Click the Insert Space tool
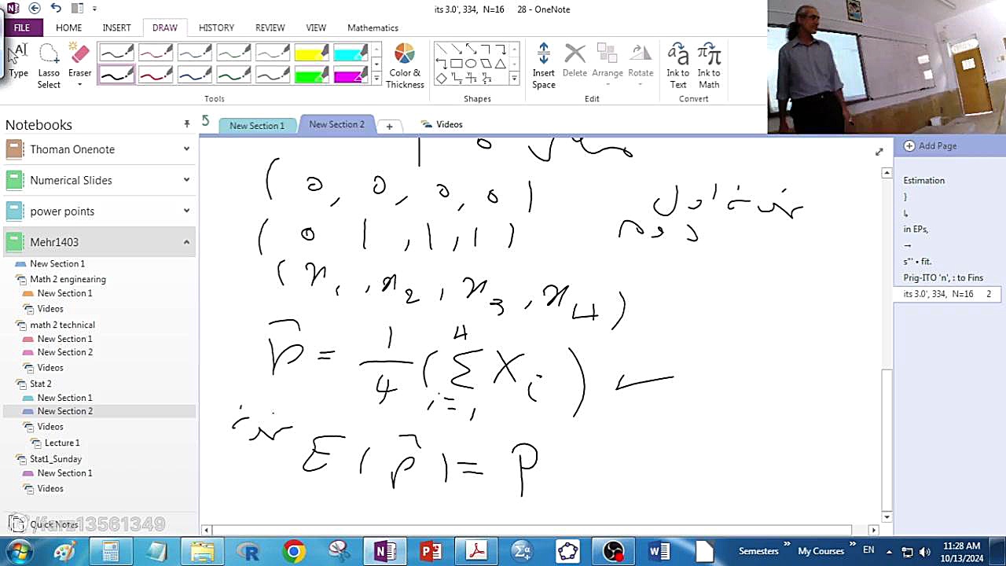 (543, 65)
